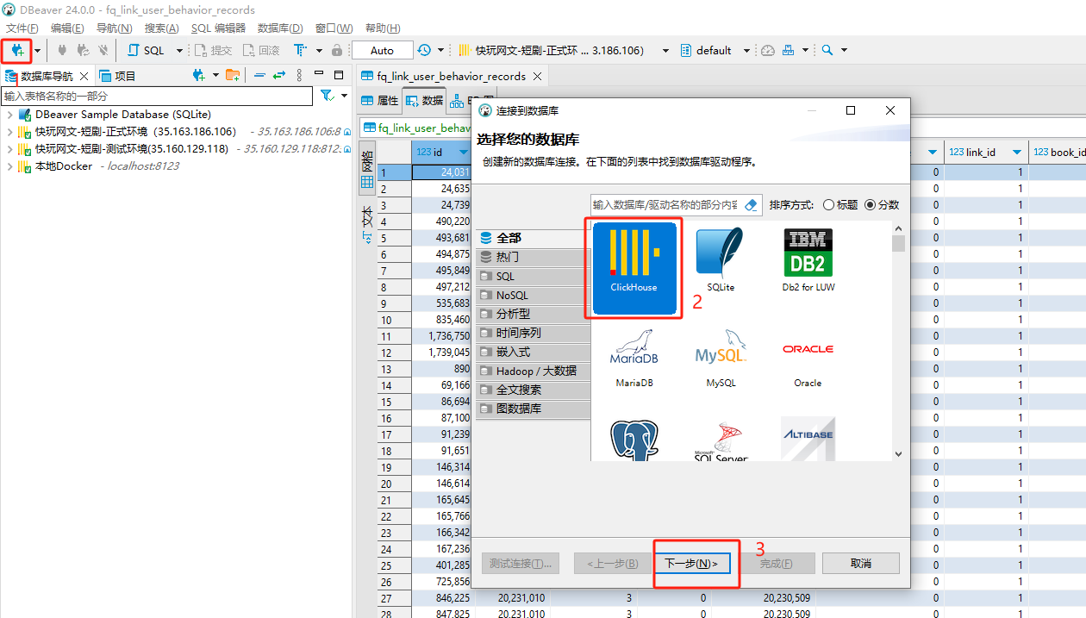Click the transaction log clock icon
This screenshot has width=1086, height=618.
[x=424, y=50]
